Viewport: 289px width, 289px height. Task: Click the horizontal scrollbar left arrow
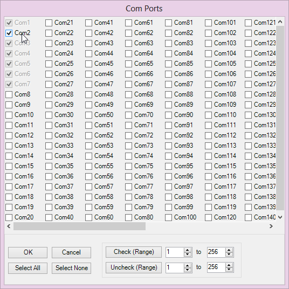[x=9, y=226]
